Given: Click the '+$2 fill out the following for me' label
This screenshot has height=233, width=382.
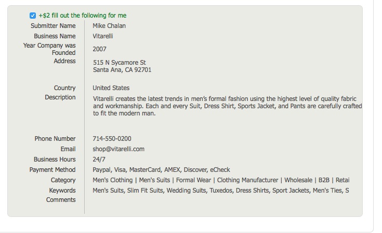Looking at the screenshot, I should click(x=82, y=16).
